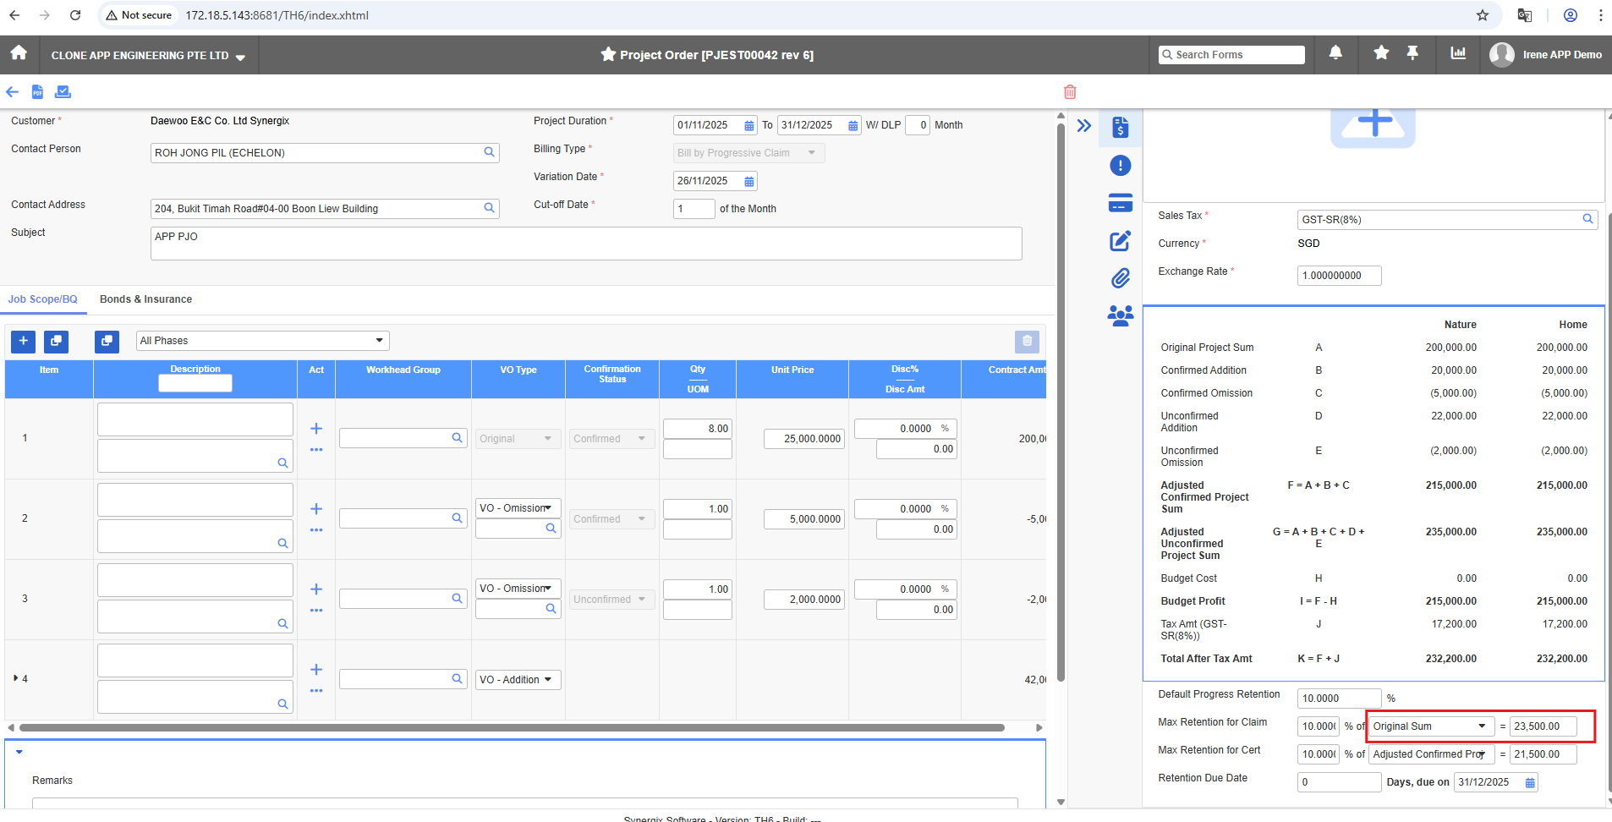Open the team members group icon

point(1120,316)
